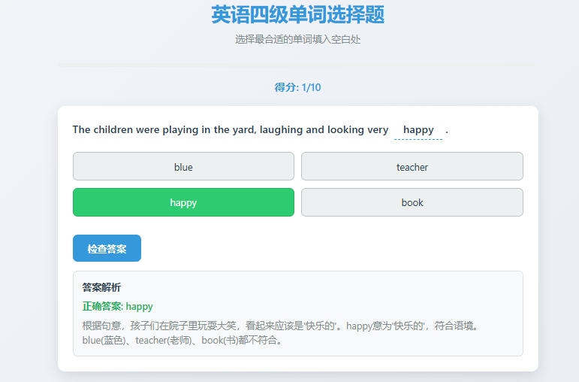The image size is (579, 382).
Task: Click the filled blank showing 'happy' in sentence
Action: pyautogui.click(x=418, y=131)
